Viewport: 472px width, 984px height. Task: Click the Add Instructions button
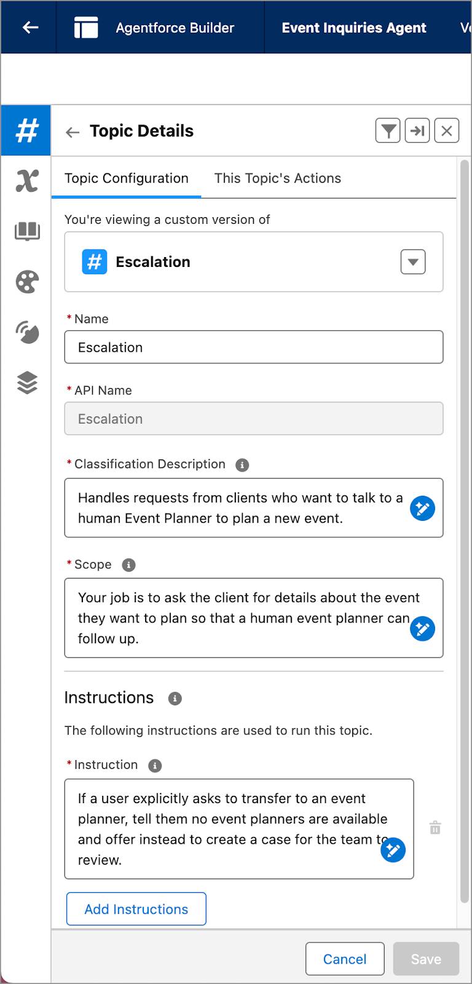(136, 909)
